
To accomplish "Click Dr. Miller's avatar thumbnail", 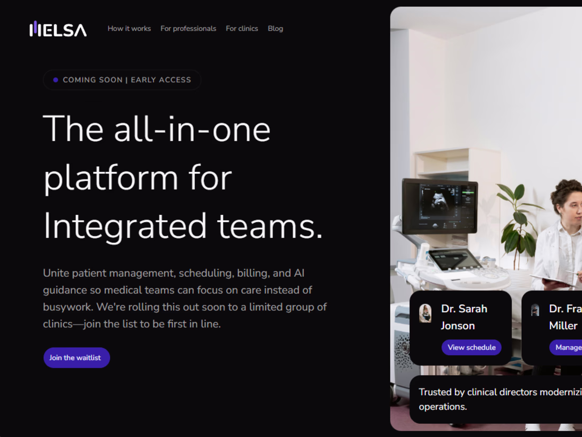I will [535, 309].
